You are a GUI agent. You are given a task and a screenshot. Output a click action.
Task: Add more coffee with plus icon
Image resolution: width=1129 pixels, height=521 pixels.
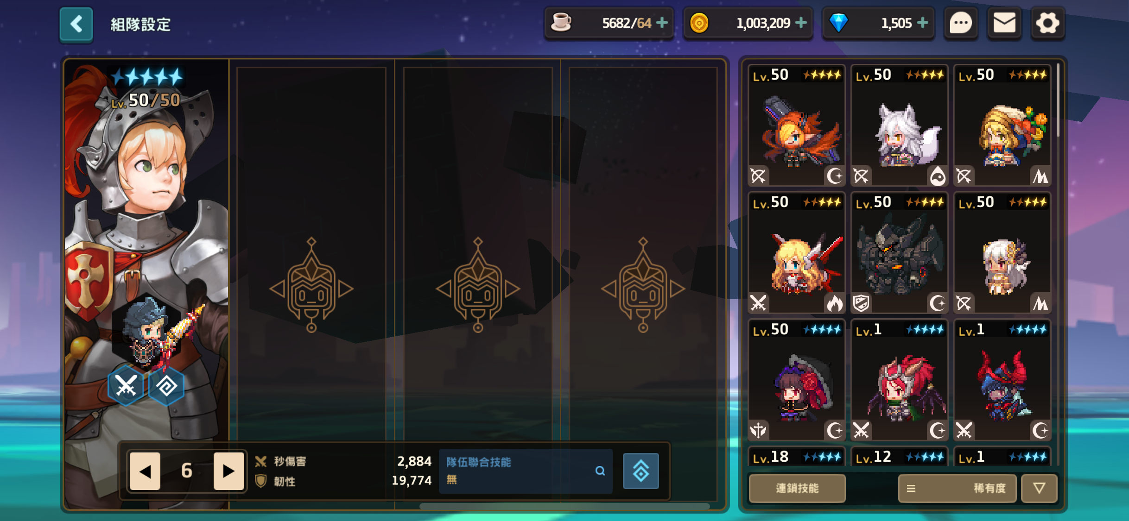662,23
